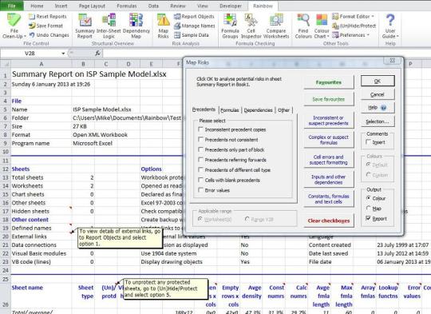
Task: Select the Map output radio button
Action: click(369, 209)
